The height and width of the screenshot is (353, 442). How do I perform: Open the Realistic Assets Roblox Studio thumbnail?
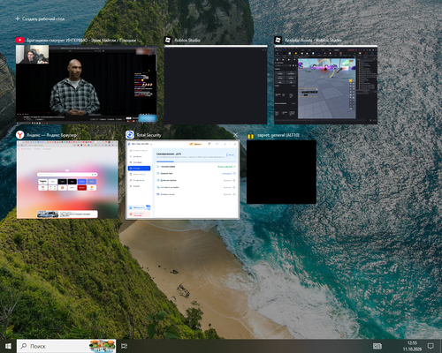coord(325,85)
